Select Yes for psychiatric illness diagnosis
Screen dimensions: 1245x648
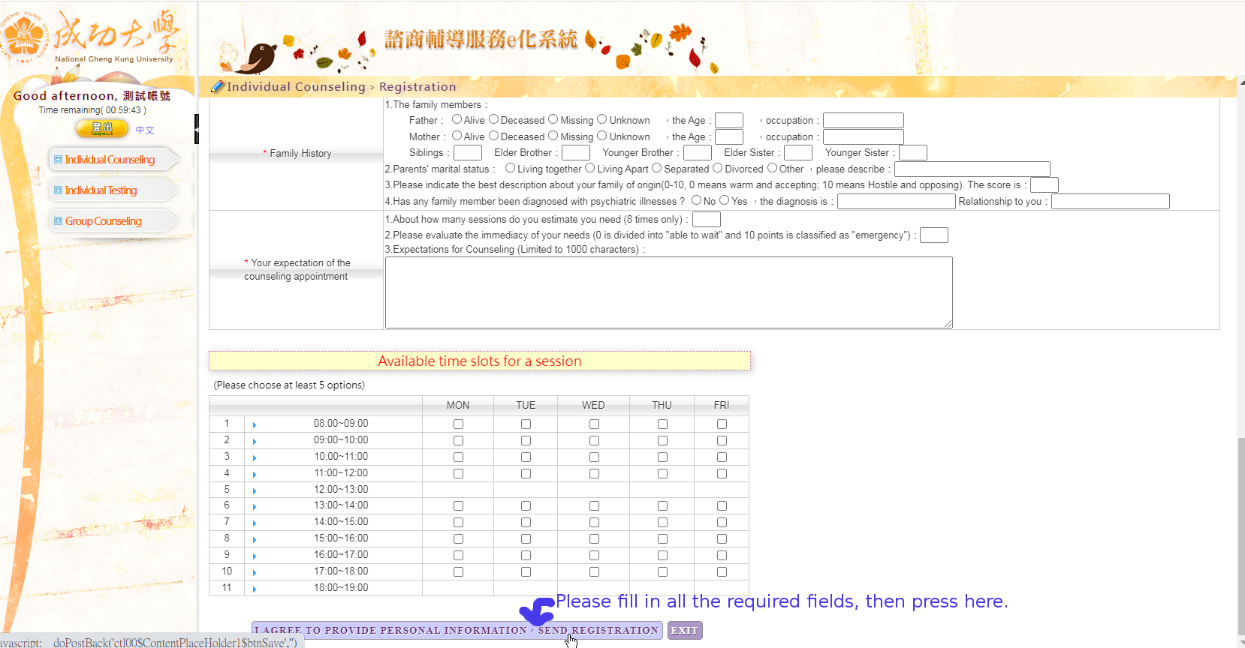pyautogui.click(x=725, y=200)
